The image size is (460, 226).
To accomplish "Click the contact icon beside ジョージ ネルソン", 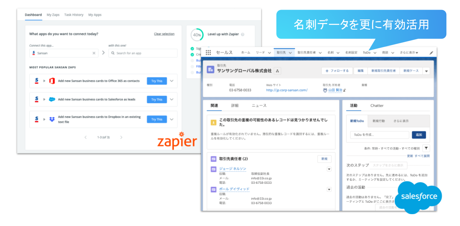I will click(x=213, y=169).
